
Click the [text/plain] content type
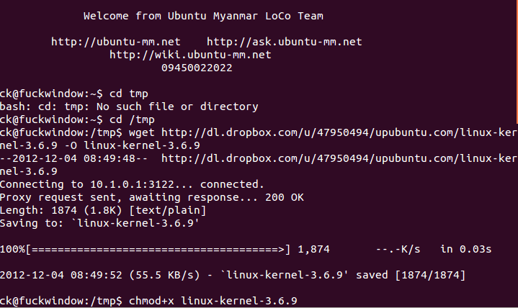pos(168,210)
